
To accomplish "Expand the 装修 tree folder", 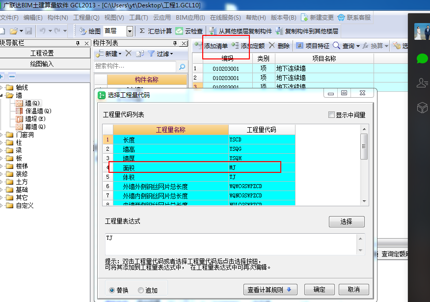I will pyautogui.click(x=1, y=174).
